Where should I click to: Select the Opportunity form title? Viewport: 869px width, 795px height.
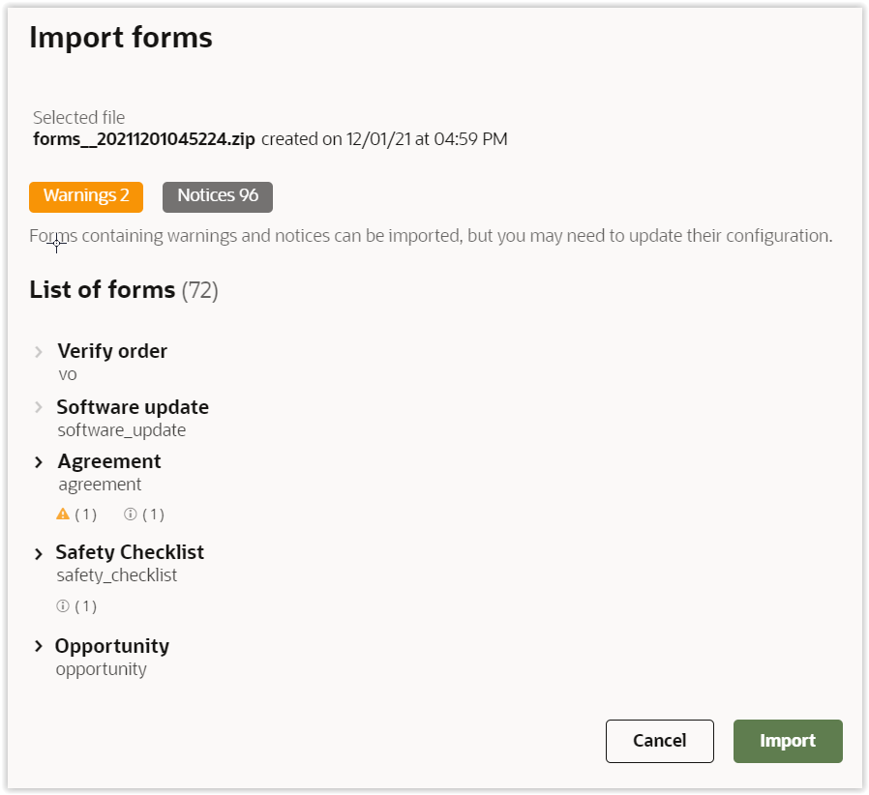point(112,646)
